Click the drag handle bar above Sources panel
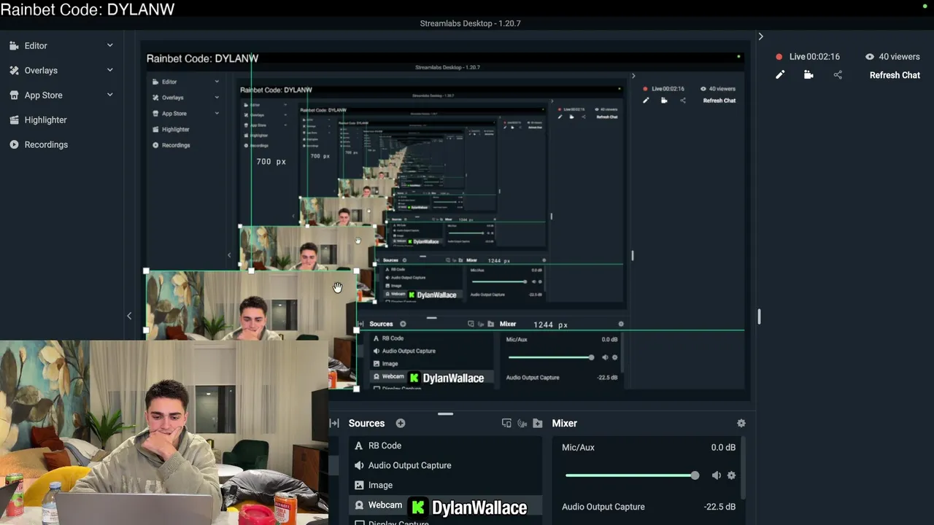Screen dimensions: 934x525 445,413
